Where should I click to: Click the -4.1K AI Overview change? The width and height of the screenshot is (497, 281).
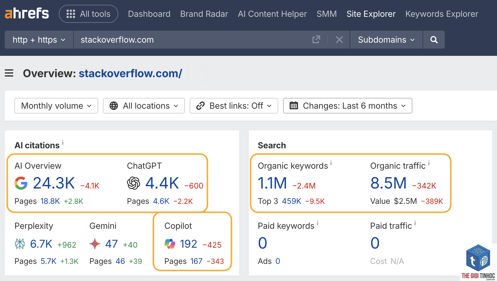[90, 186]
